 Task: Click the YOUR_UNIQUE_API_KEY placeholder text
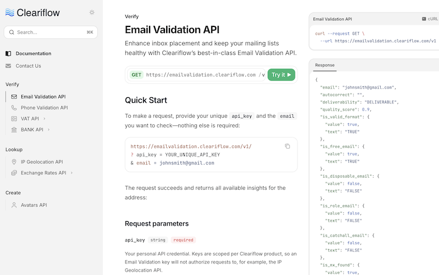click(193, 155)
